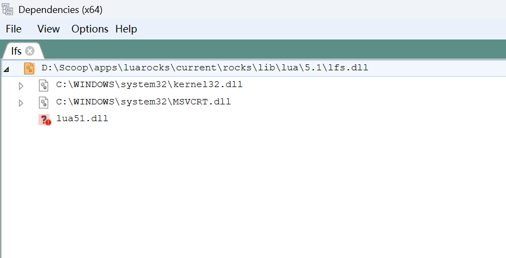Click the missing module icon beside lua51.dll
This screenshot has height=258, width=506.
pyautogui.click(x=44, y=120)
